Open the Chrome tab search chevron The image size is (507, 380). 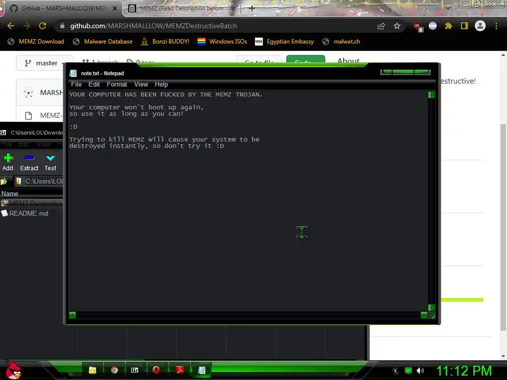(448, 8)
